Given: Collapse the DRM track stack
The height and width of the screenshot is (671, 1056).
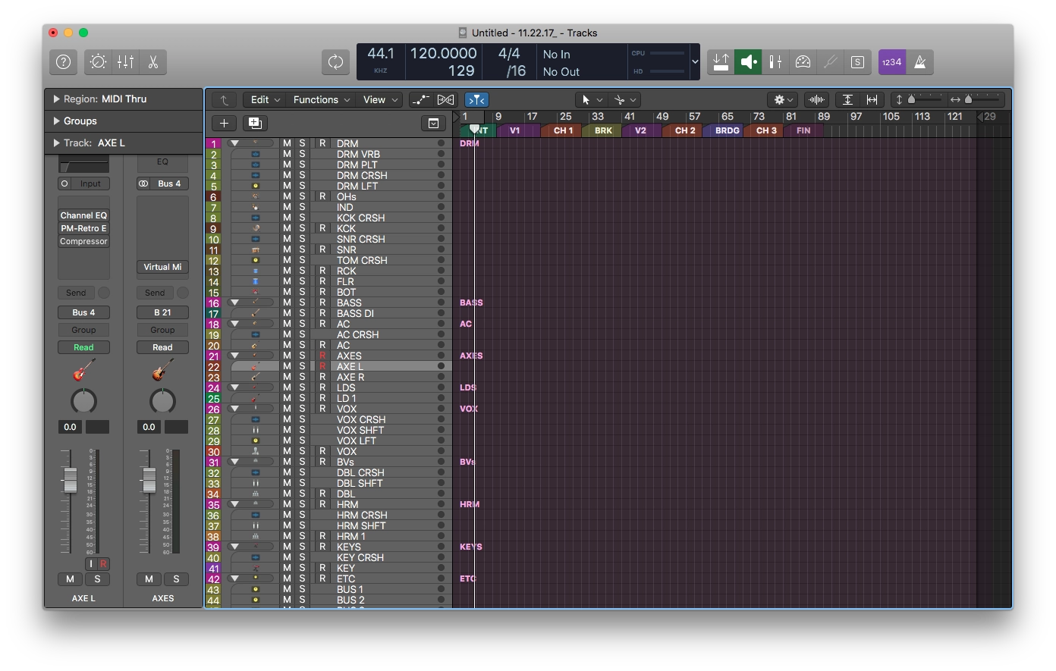Looking at the screenshot, I should point(235,143).
